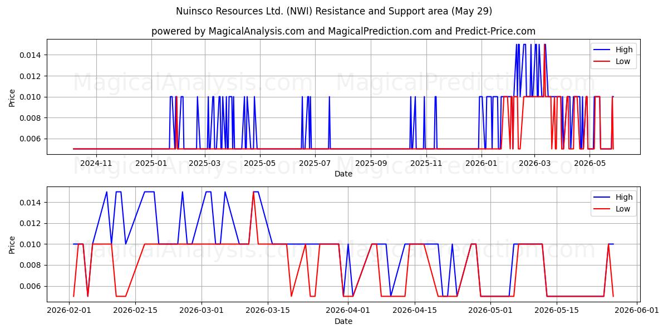668x334 pixels.
Task: Click the '2026-02-01' date tick label
Action: click(x=69, y=311)
